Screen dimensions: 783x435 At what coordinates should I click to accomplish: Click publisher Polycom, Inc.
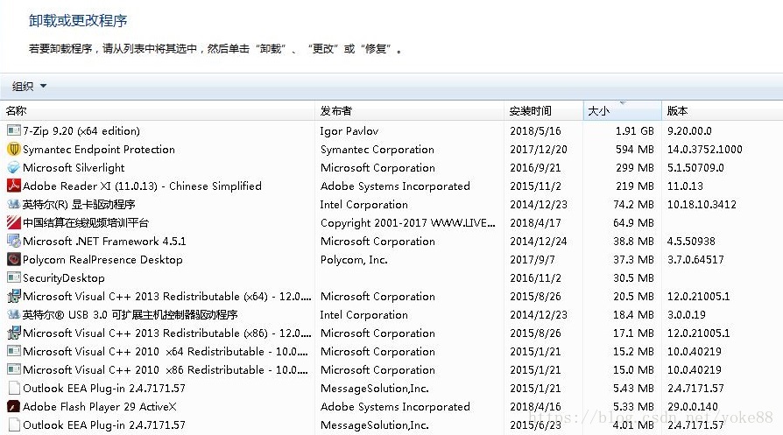pos(354,259)
